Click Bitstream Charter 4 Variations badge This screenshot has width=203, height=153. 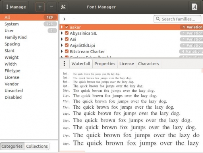point(191,52)
